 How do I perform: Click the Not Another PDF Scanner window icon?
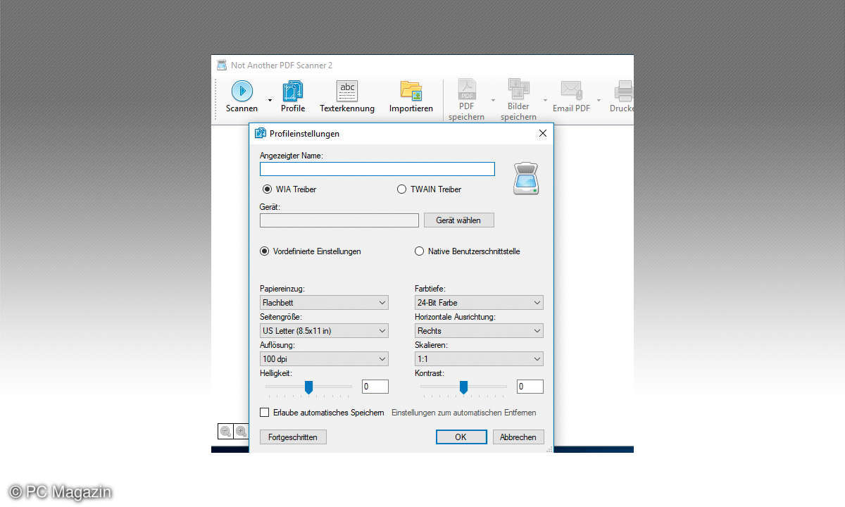(222, 65)
